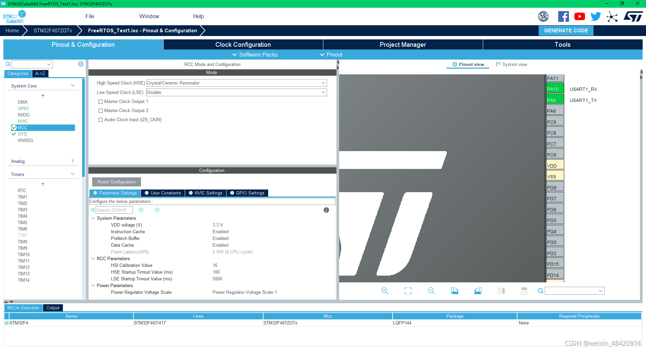Switch to the A->Z tab
The height and width of the screenshot is (350, 646).
pyautogui.click(x=40, y=73)
